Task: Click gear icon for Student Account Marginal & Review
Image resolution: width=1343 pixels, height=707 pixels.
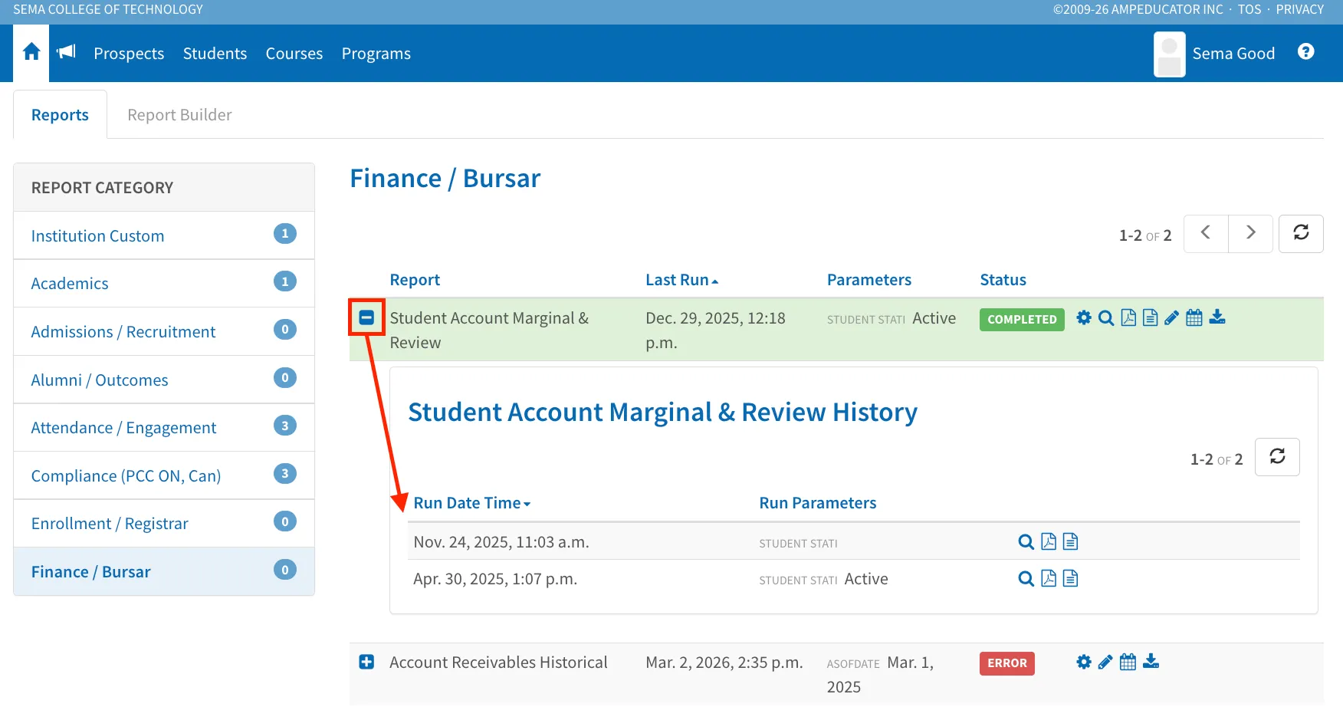Action: pyautogui.click(x=1083, y=317)
